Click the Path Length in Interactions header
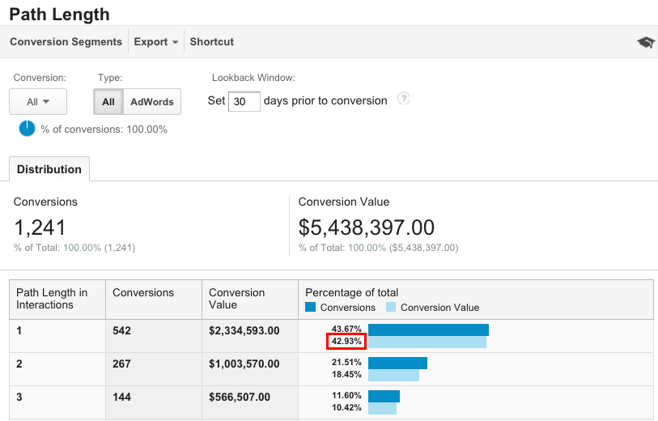Viewport: 658px width, 421px height. [x=52, y=299]
